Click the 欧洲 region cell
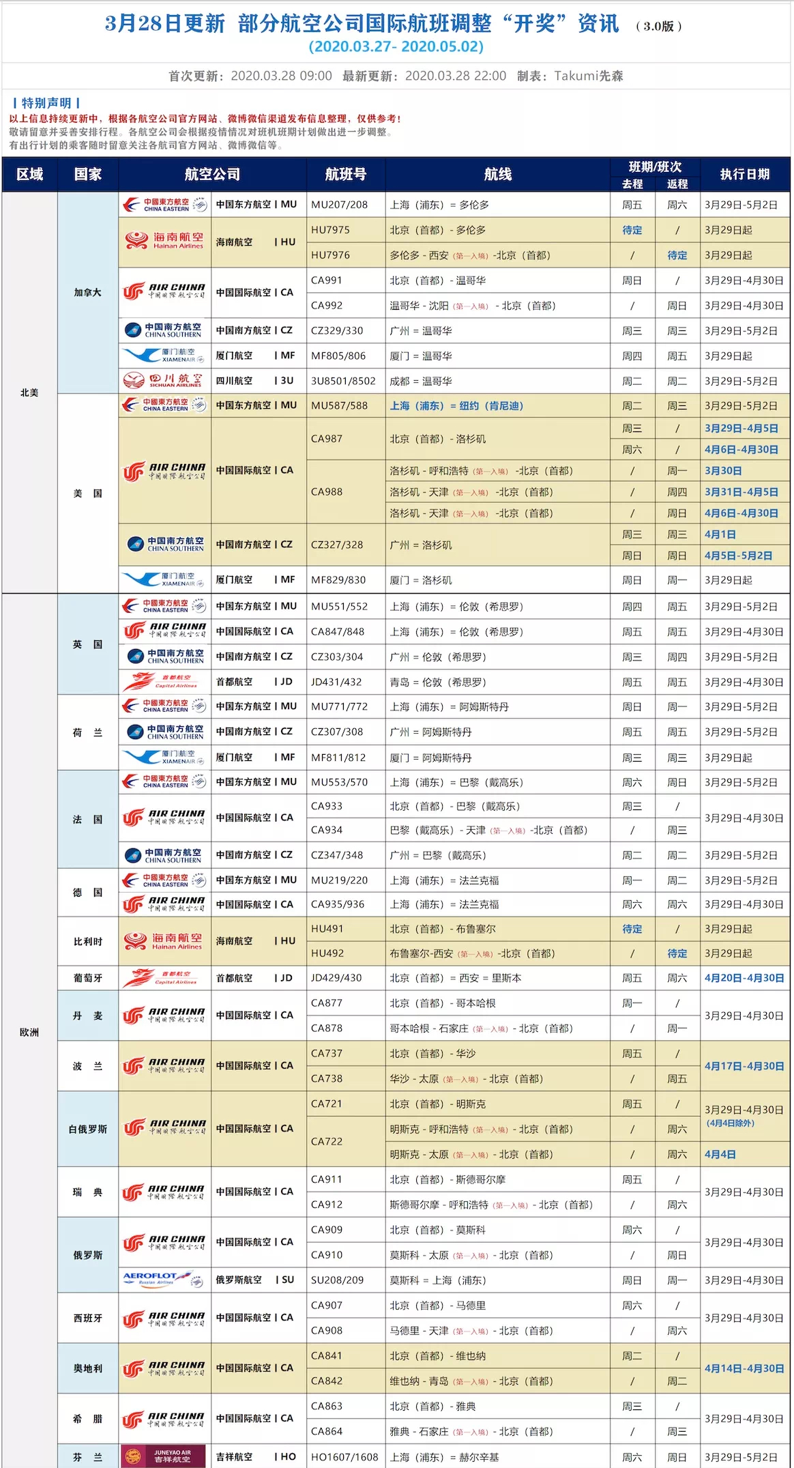 [29, 1033]
